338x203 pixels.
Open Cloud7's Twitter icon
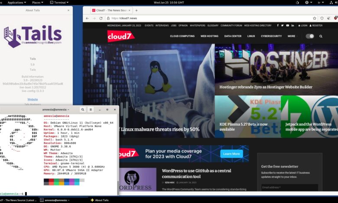pos(283,25)
